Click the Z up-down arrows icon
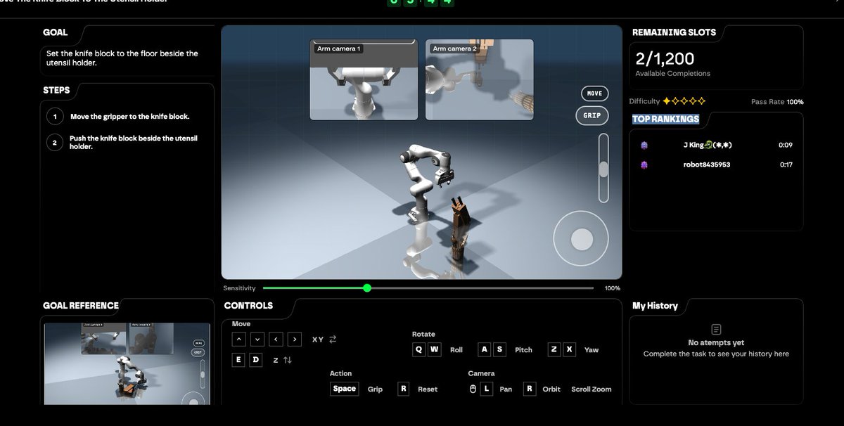 [x=288, y=360]
